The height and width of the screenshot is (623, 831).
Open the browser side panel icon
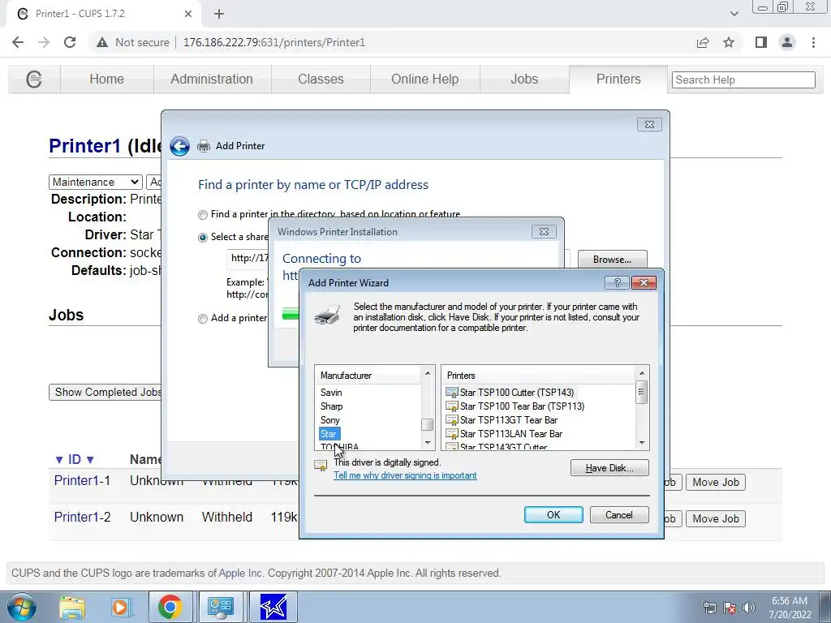[x=761, y=42]
